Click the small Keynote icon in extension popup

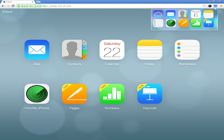[209, 23]
